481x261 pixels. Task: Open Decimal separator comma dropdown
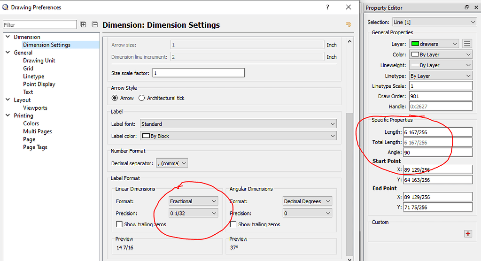(x=172, y=163)
